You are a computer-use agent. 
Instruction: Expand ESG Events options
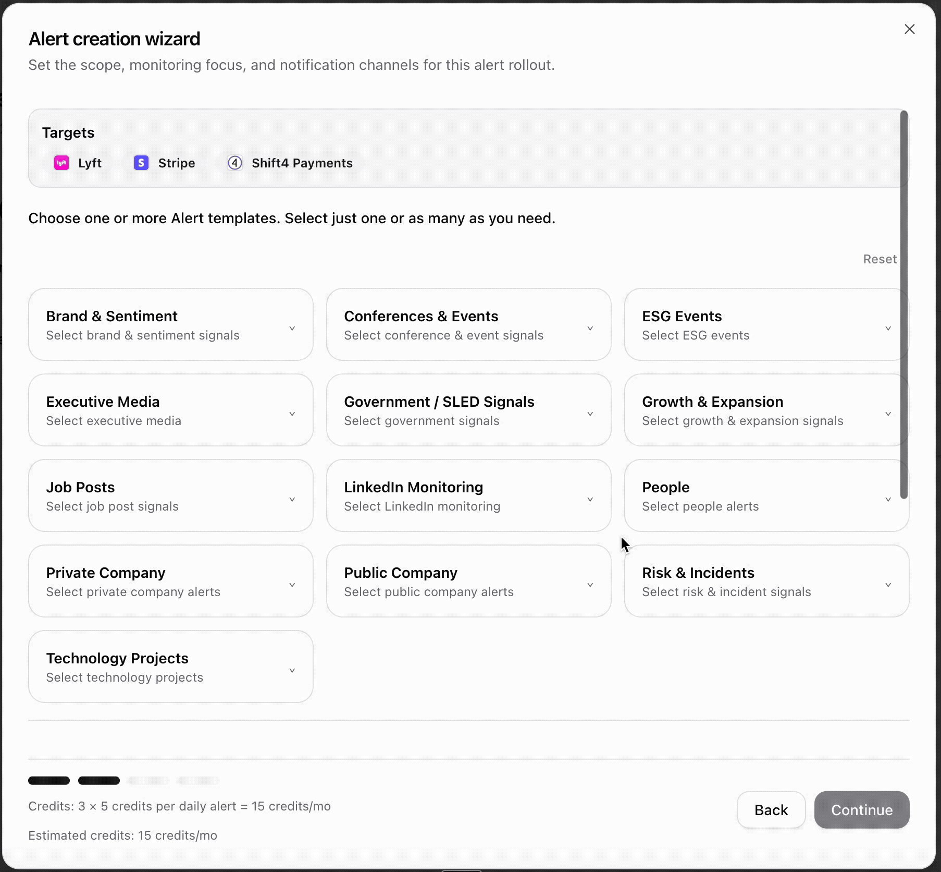pyautogui.click(x=888, y=328)
